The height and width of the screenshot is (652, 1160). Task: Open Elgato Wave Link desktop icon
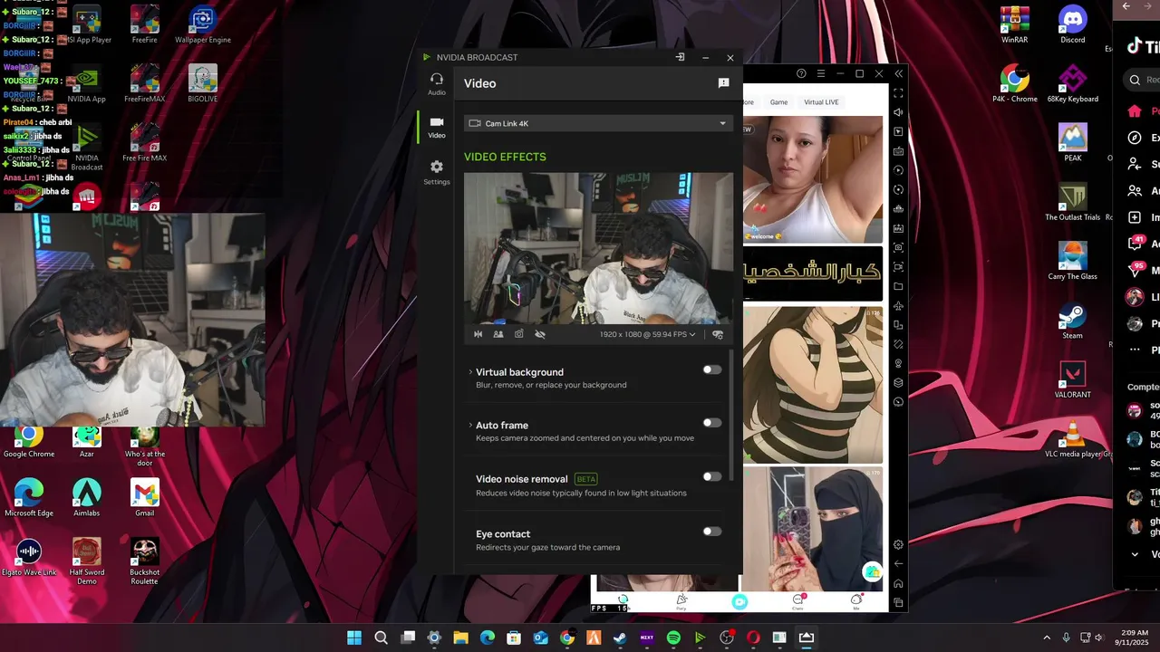pos(29,557)
